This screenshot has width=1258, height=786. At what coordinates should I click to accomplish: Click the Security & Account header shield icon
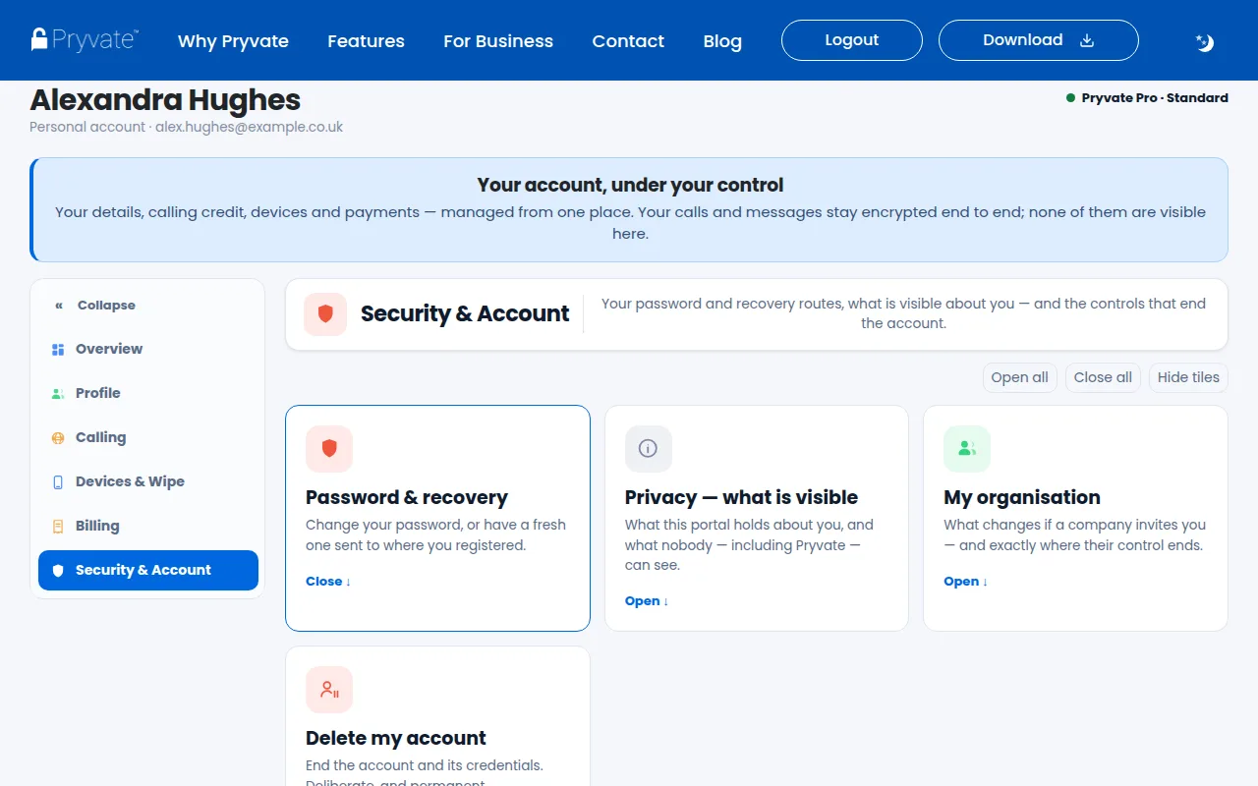tap(325, 314)
